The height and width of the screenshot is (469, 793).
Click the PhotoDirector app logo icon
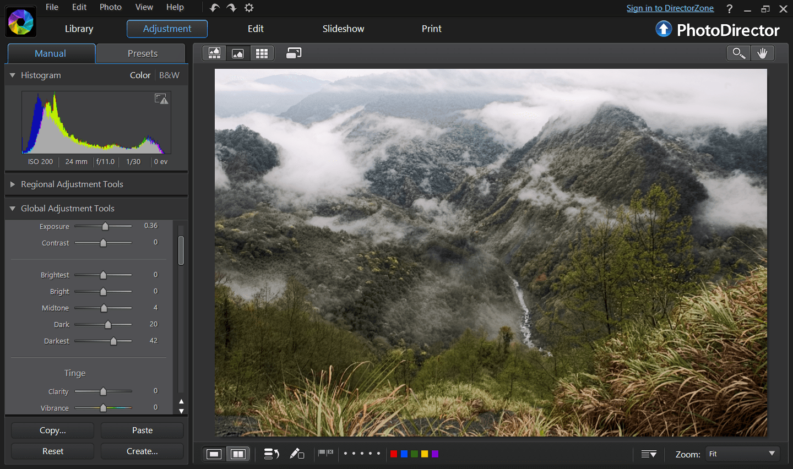point(21,22)
